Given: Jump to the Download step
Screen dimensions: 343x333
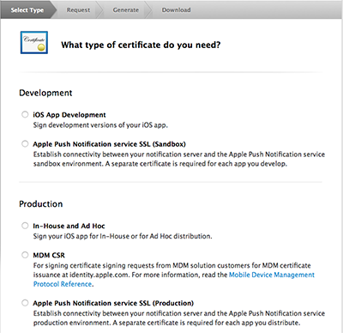Looking at the screenshot, I should (x=176, y=10).
